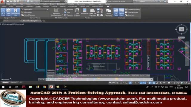Open Chrome from the taskbar
The image size is (191, 107).
point(44,87)
